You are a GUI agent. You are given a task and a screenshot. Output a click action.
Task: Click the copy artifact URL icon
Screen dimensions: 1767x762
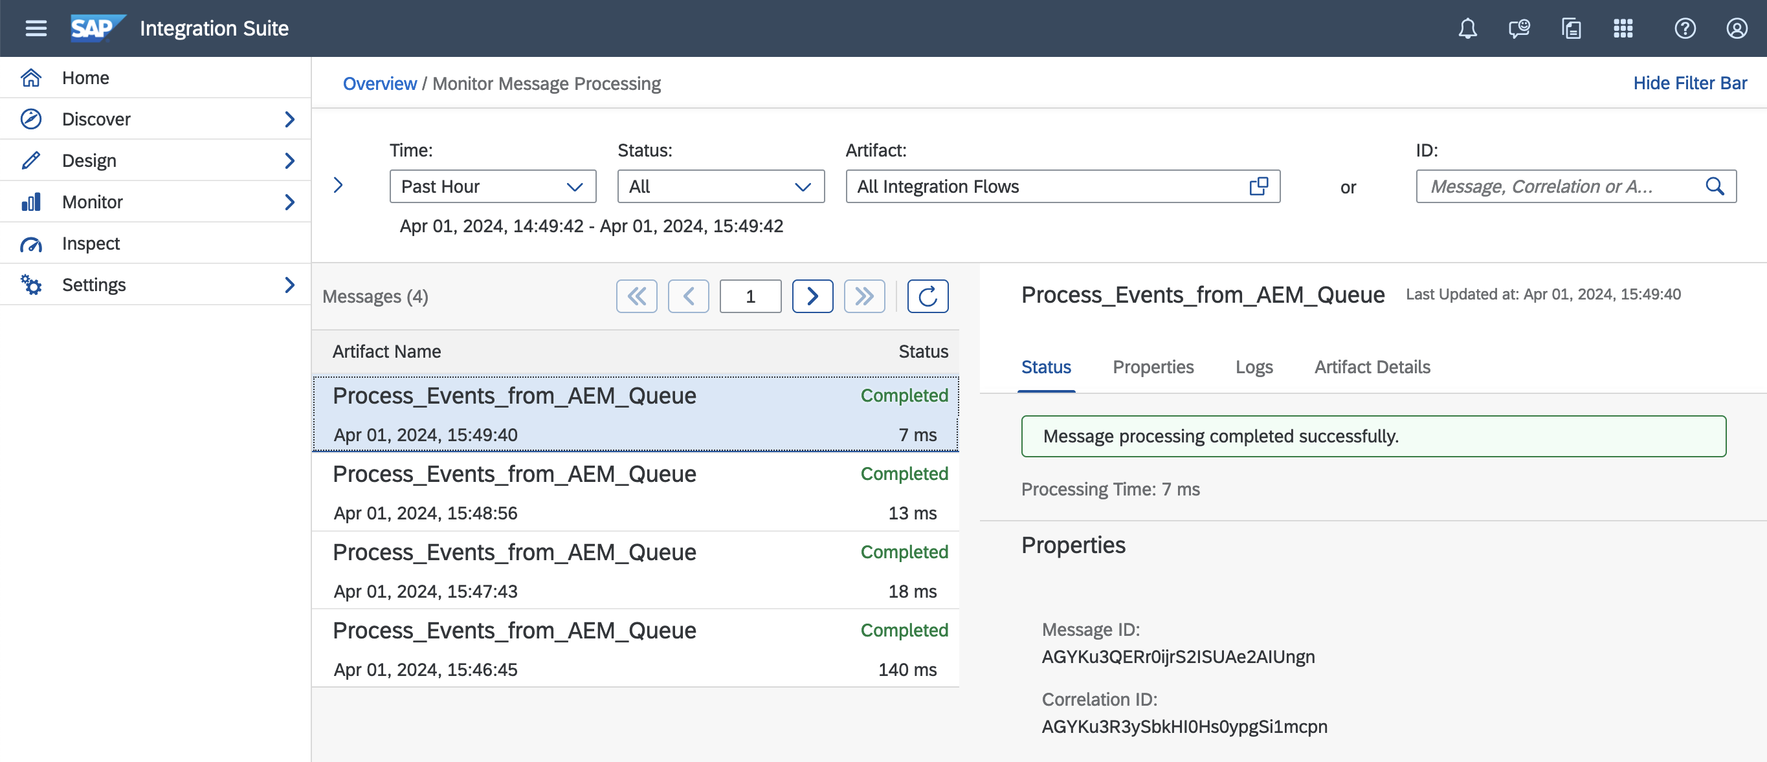1258,186
